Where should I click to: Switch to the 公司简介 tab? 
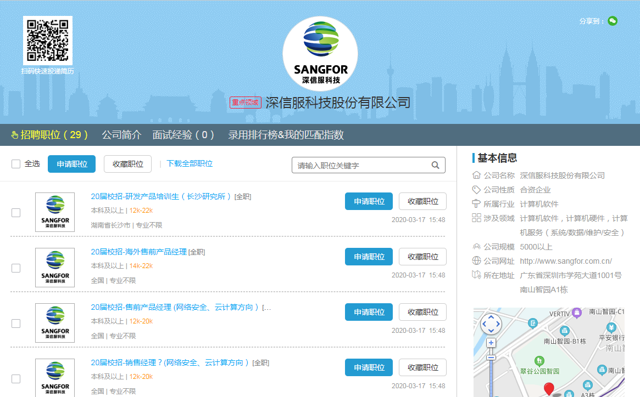pos(121,135)
